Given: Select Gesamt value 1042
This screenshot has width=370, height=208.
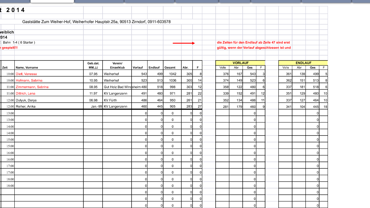Looking at the screenshot, I should [172, 74].
